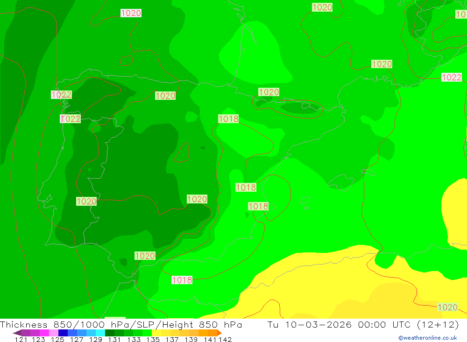Select the hot pink magenta legend swatch

44,333
